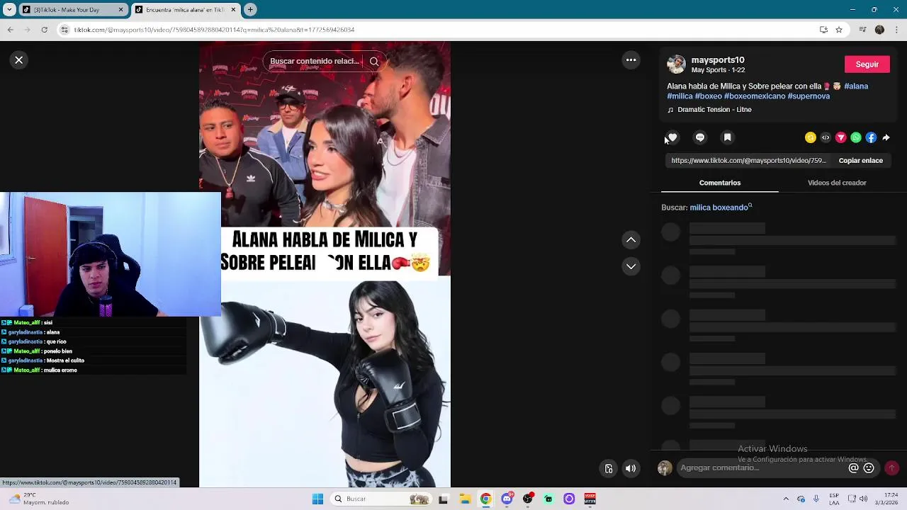Image resolution: width=907 pixels, height=510 pixels.
Task: Open the taskbar clock showing 17:24
Action: click(x=888, y=499)
